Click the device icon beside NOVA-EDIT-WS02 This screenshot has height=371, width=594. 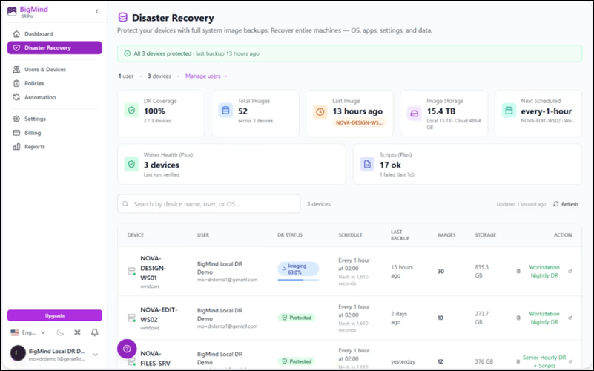pos(131,318)
